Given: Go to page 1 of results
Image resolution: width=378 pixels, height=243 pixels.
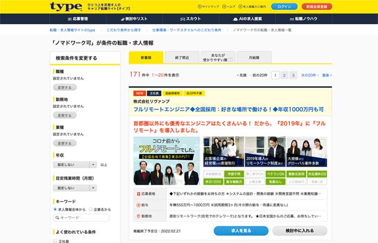Looking at the screenshot, I should coord(275,75).
